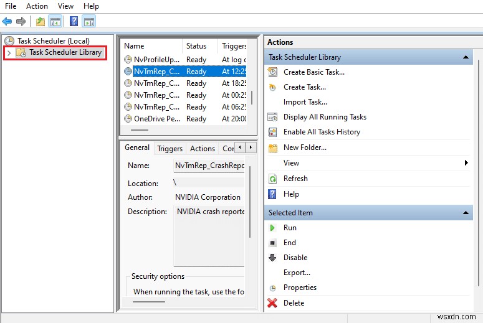This screenshot has width=483, height=323.
Task: Select the OneDrive Pe... task row
Action: pos(185,118)
